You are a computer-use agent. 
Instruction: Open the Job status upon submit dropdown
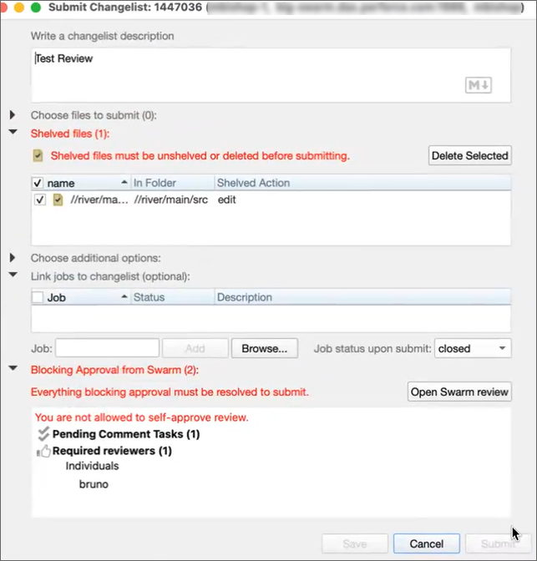coord(473,348)
